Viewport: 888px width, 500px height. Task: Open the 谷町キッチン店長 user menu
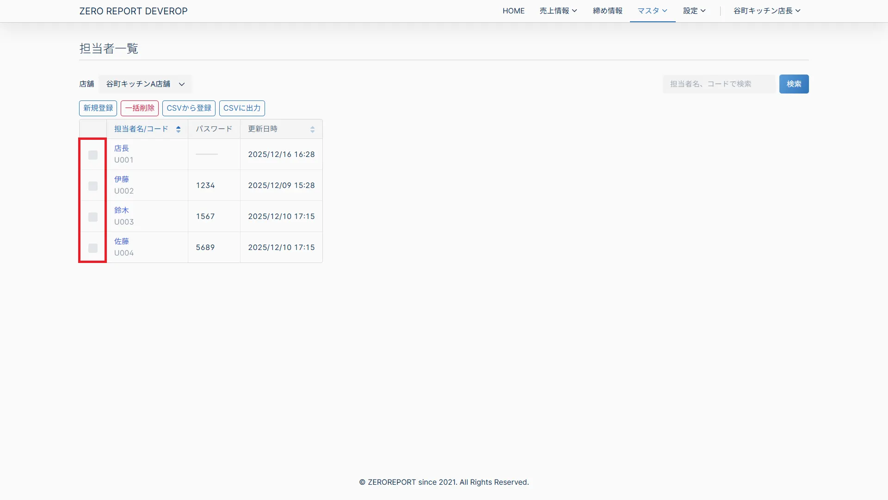click(x=766, y=11)
